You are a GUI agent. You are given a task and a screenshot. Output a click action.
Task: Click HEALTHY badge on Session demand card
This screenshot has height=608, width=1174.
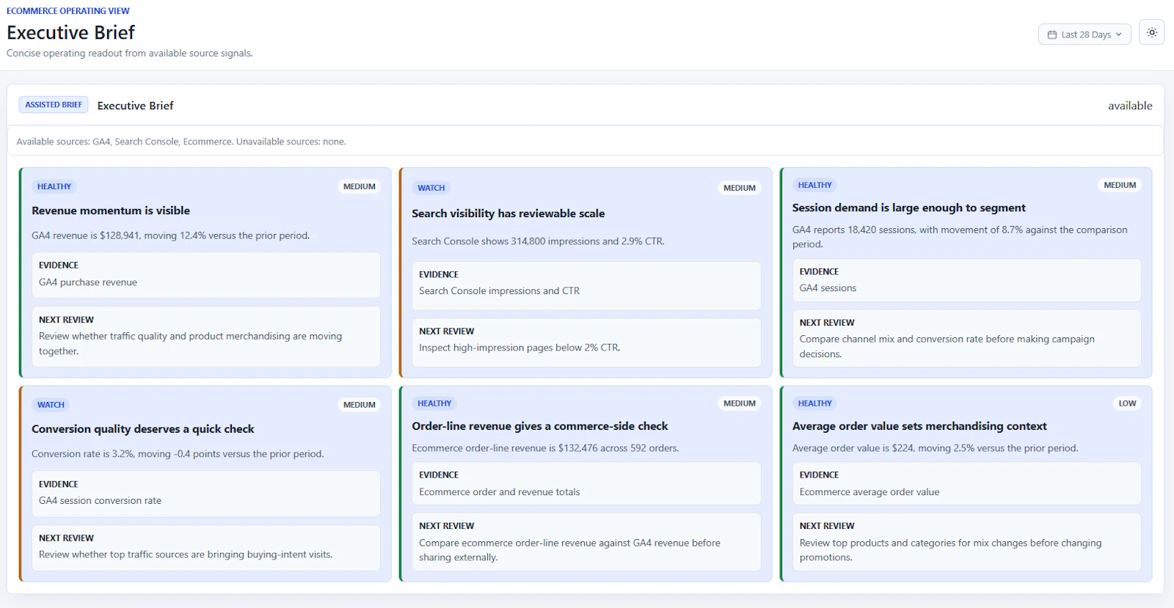pyautogui.click(x=815, y=185)
